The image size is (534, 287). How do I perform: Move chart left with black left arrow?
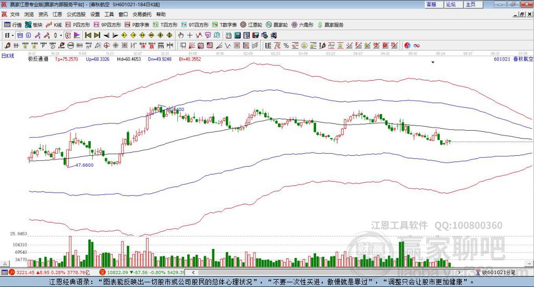(x=106, y=35)
